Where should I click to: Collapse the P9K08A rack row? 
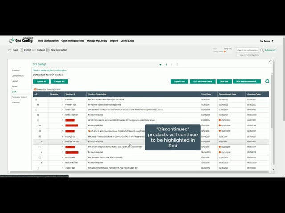[x=36, y=99]
